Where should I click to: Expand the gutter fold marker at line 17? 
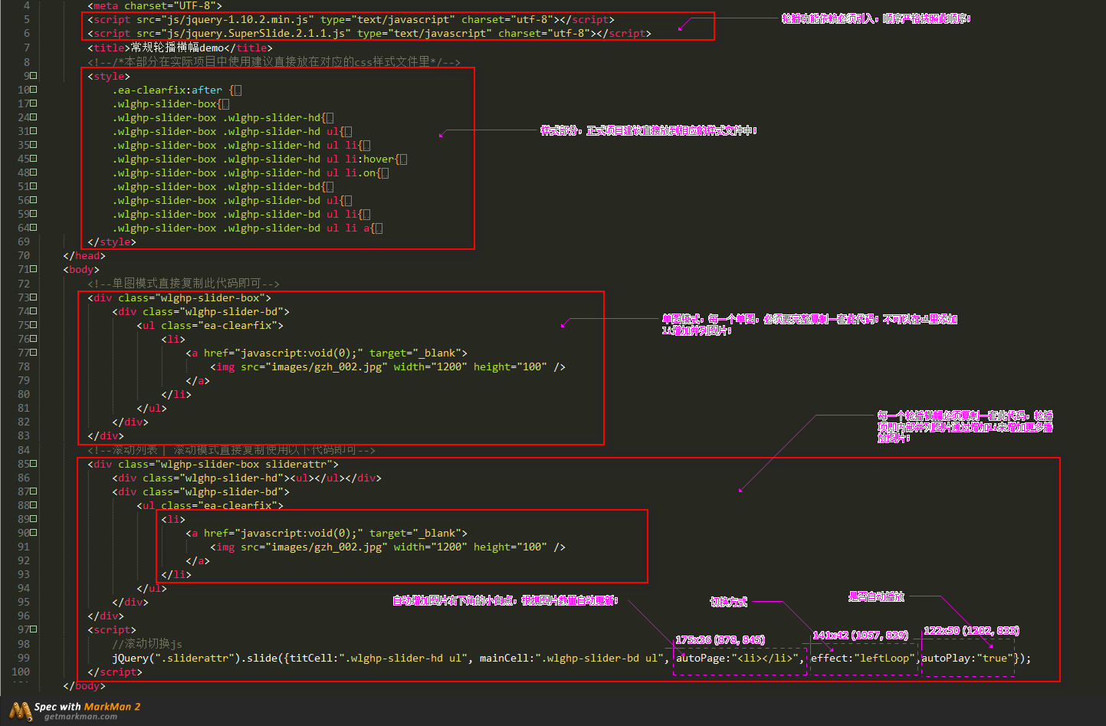click(x=34, y=103)
